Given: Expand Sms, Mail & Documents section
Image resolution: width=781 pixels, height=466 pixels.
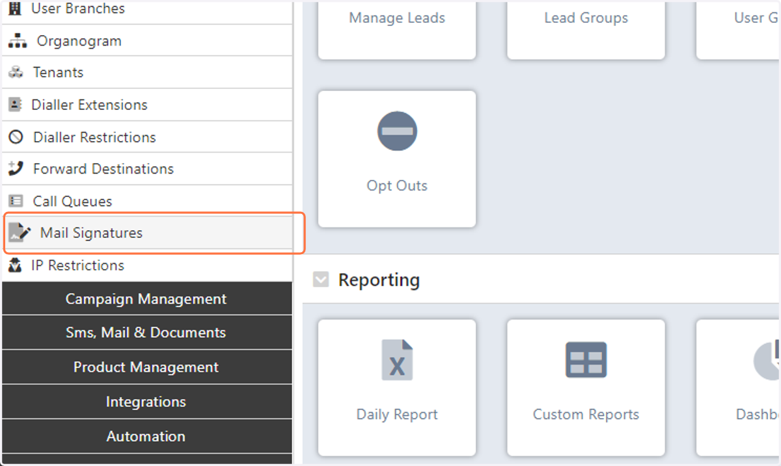Looking at the screenshot, I should [147, 333].
